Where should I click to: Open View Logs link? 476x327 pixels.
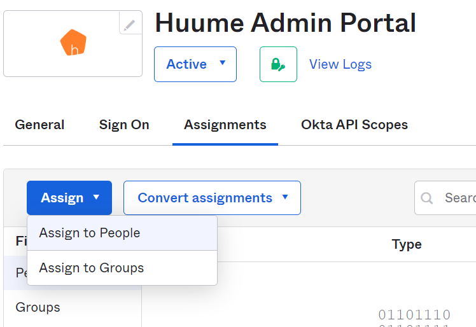click(340, 64)
